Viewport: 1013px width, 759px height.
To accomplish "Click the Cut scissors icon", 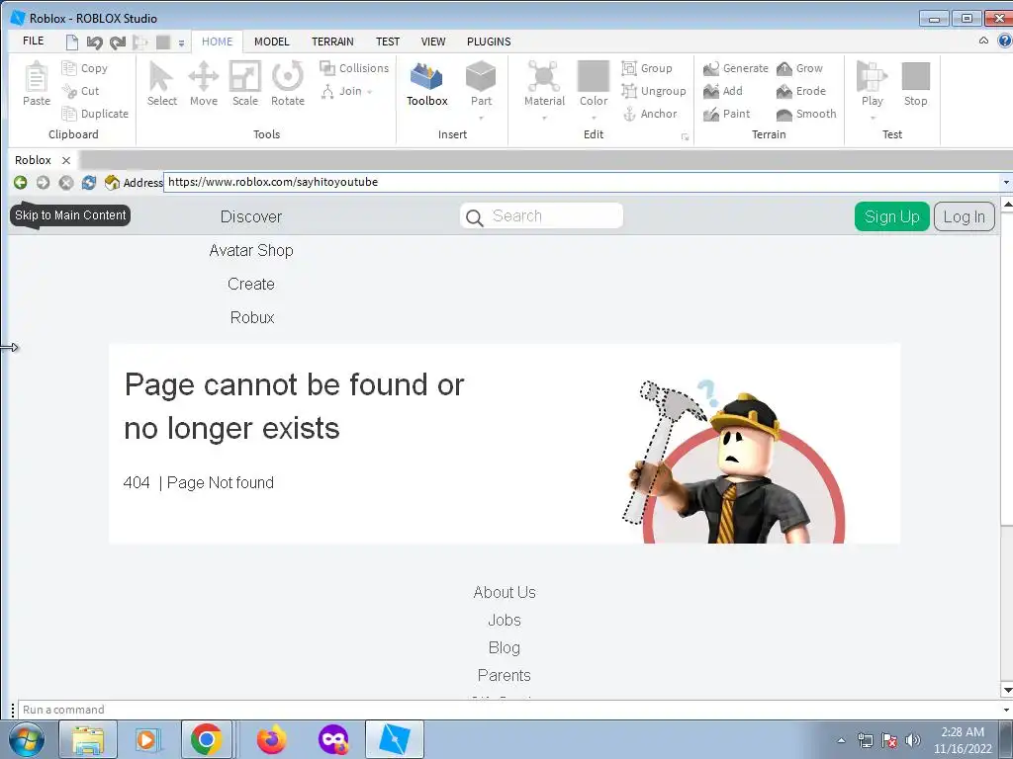I will point(69,91).
